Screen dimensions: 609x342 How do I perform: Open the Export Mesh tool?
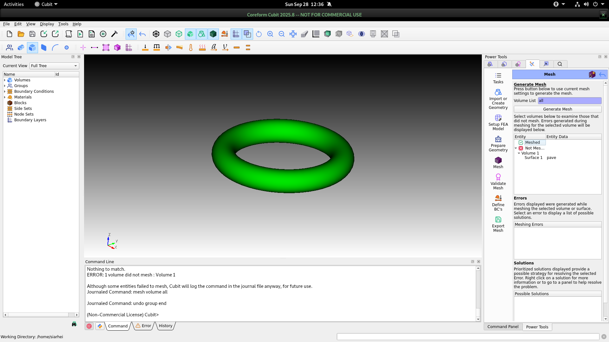pyautogui.click(x=498, y=224)
